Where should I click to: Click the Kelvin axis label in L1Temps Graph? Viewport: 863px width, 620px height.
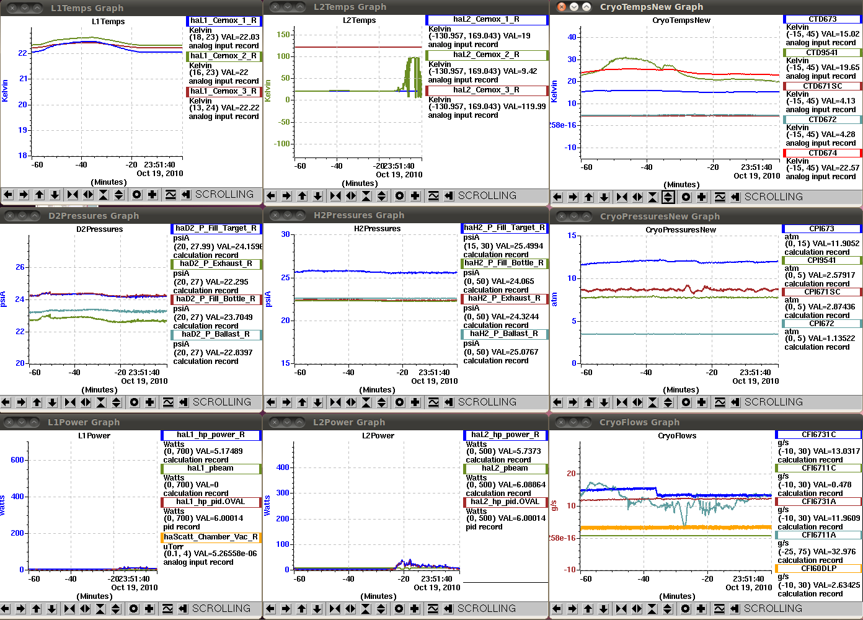pyautogui.click(x=5, y=91)
